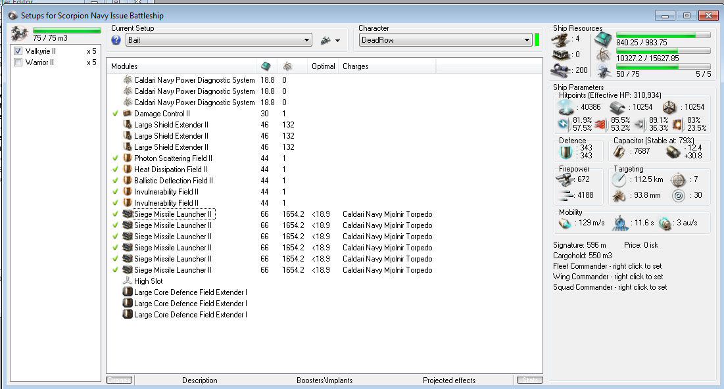Image resolution: width=724 pixels, height=389 pixels.
Task: Open the Description tab
Action: [x=199, y=380]
